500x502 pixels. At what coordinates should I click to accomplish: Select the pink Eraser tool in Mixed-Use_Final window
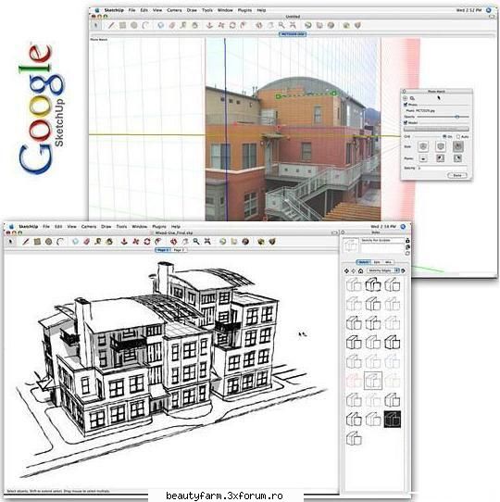[86, 242]
